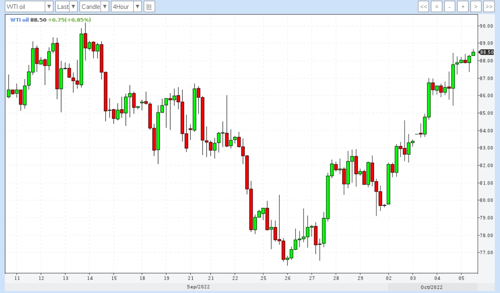Jump to oldest data with << button
Screen dimensions: 500x293
point(423,6)
